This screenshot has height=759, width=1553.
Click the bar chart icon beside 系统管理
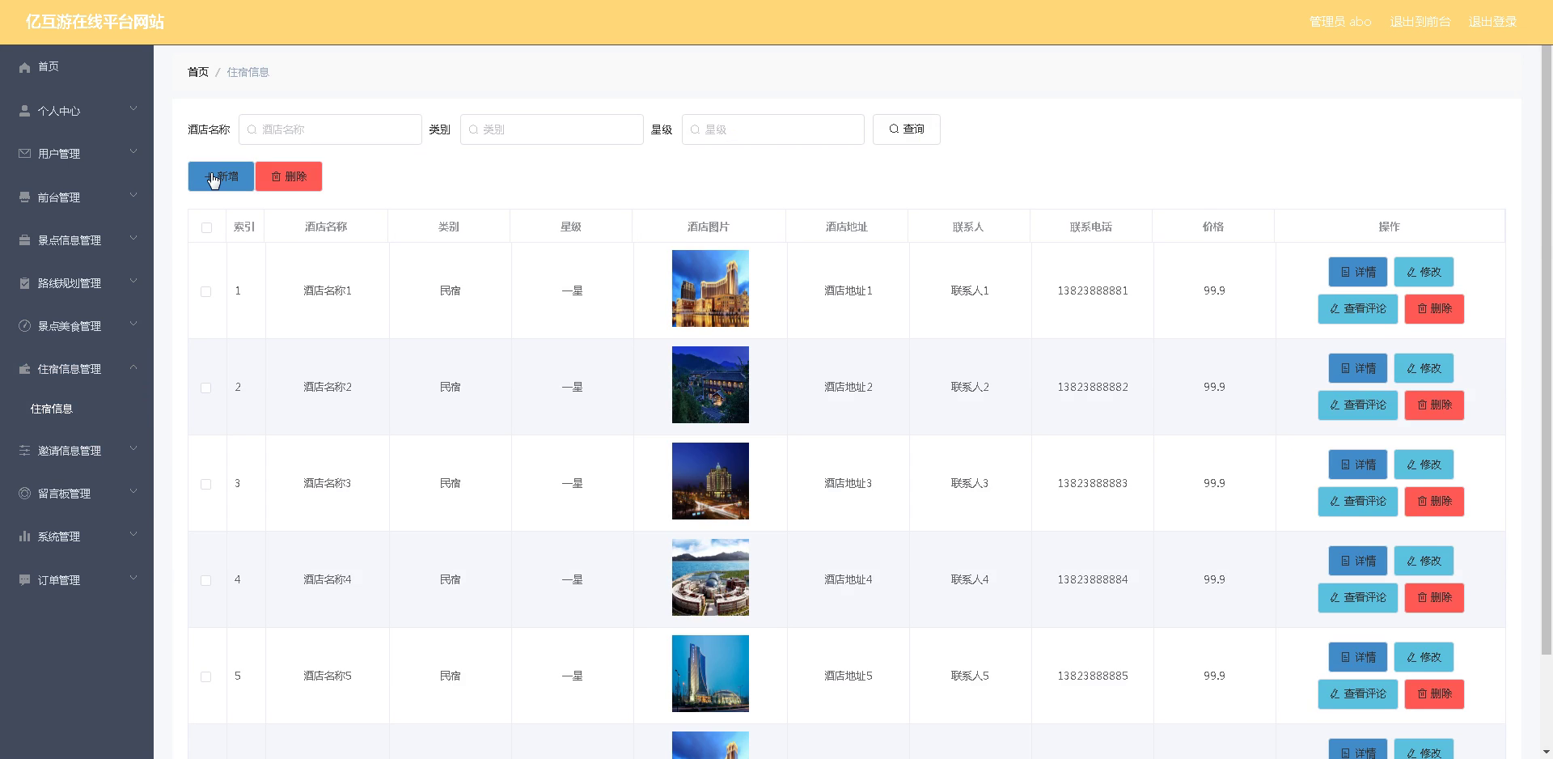tap(25, 536)
